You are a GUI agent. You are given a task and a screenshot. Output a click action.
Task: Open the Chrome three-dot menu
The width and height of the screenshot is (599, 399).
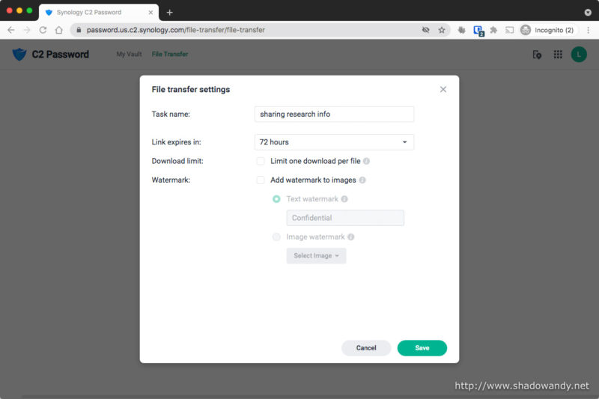tap(588, 30)
